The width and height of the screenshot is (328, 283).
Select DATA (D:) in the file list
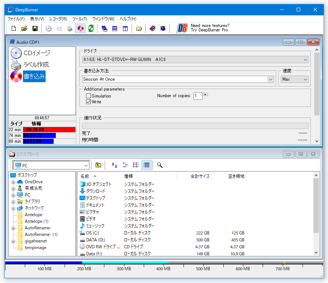pos(92,240)
